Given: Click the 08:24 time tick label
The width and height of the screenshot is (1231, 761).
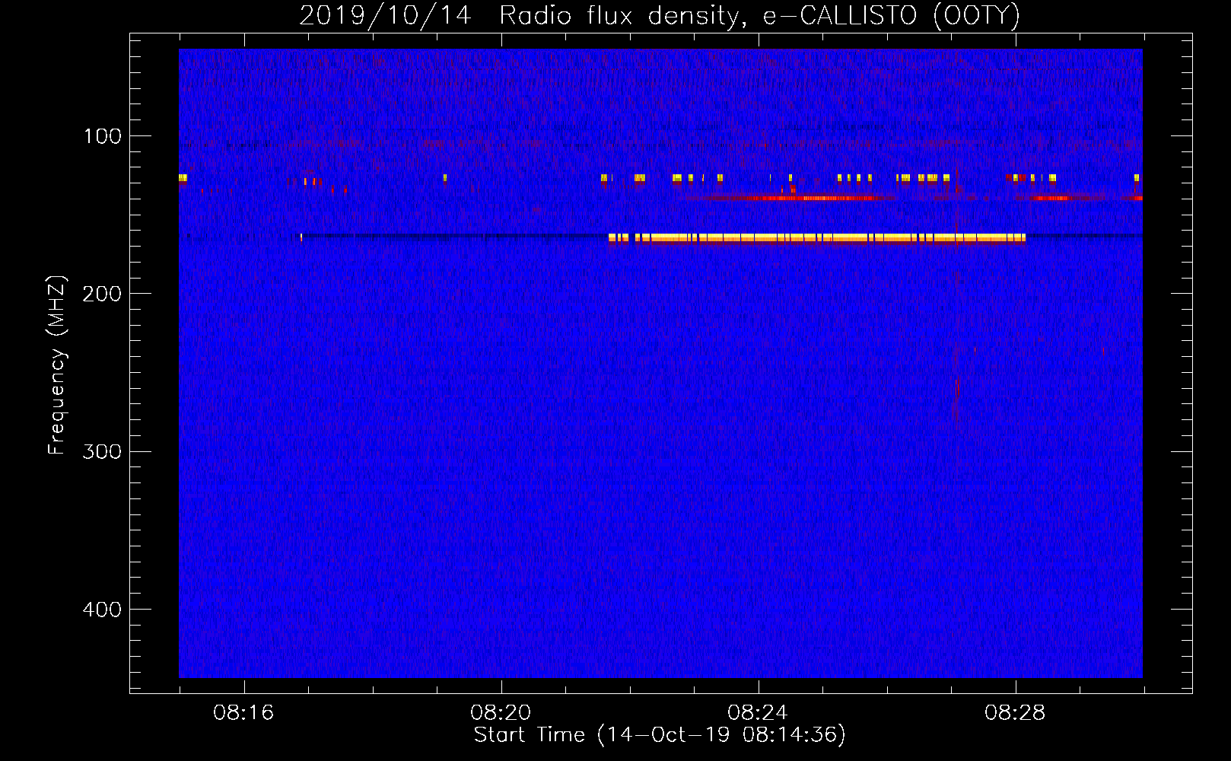Looking at the screenshot, I should tap(758, 713).
